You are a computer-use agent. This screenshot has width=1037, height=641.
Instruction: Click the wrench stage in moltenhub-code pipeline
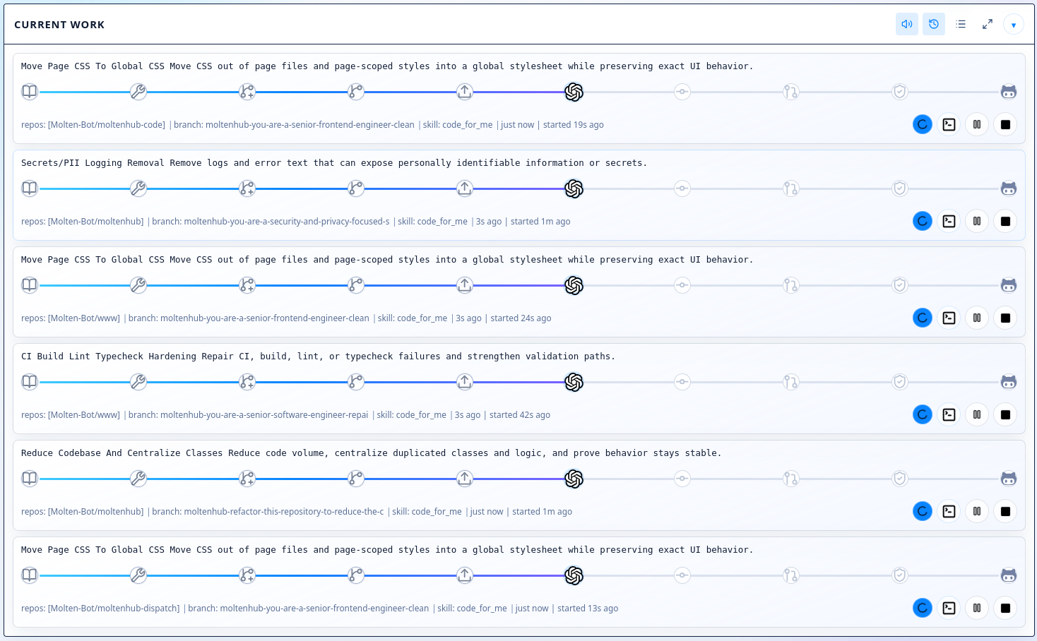point(138,92)
